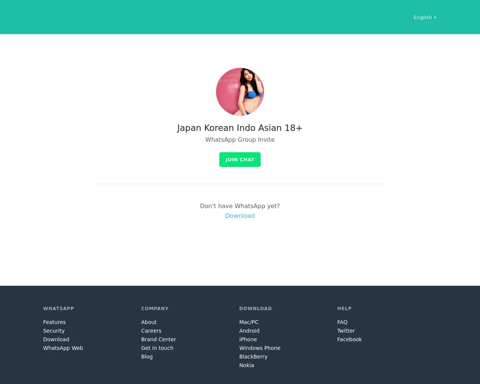Go to Download in the WhatsApp footer column
The image size is (480, 384).
56,339
